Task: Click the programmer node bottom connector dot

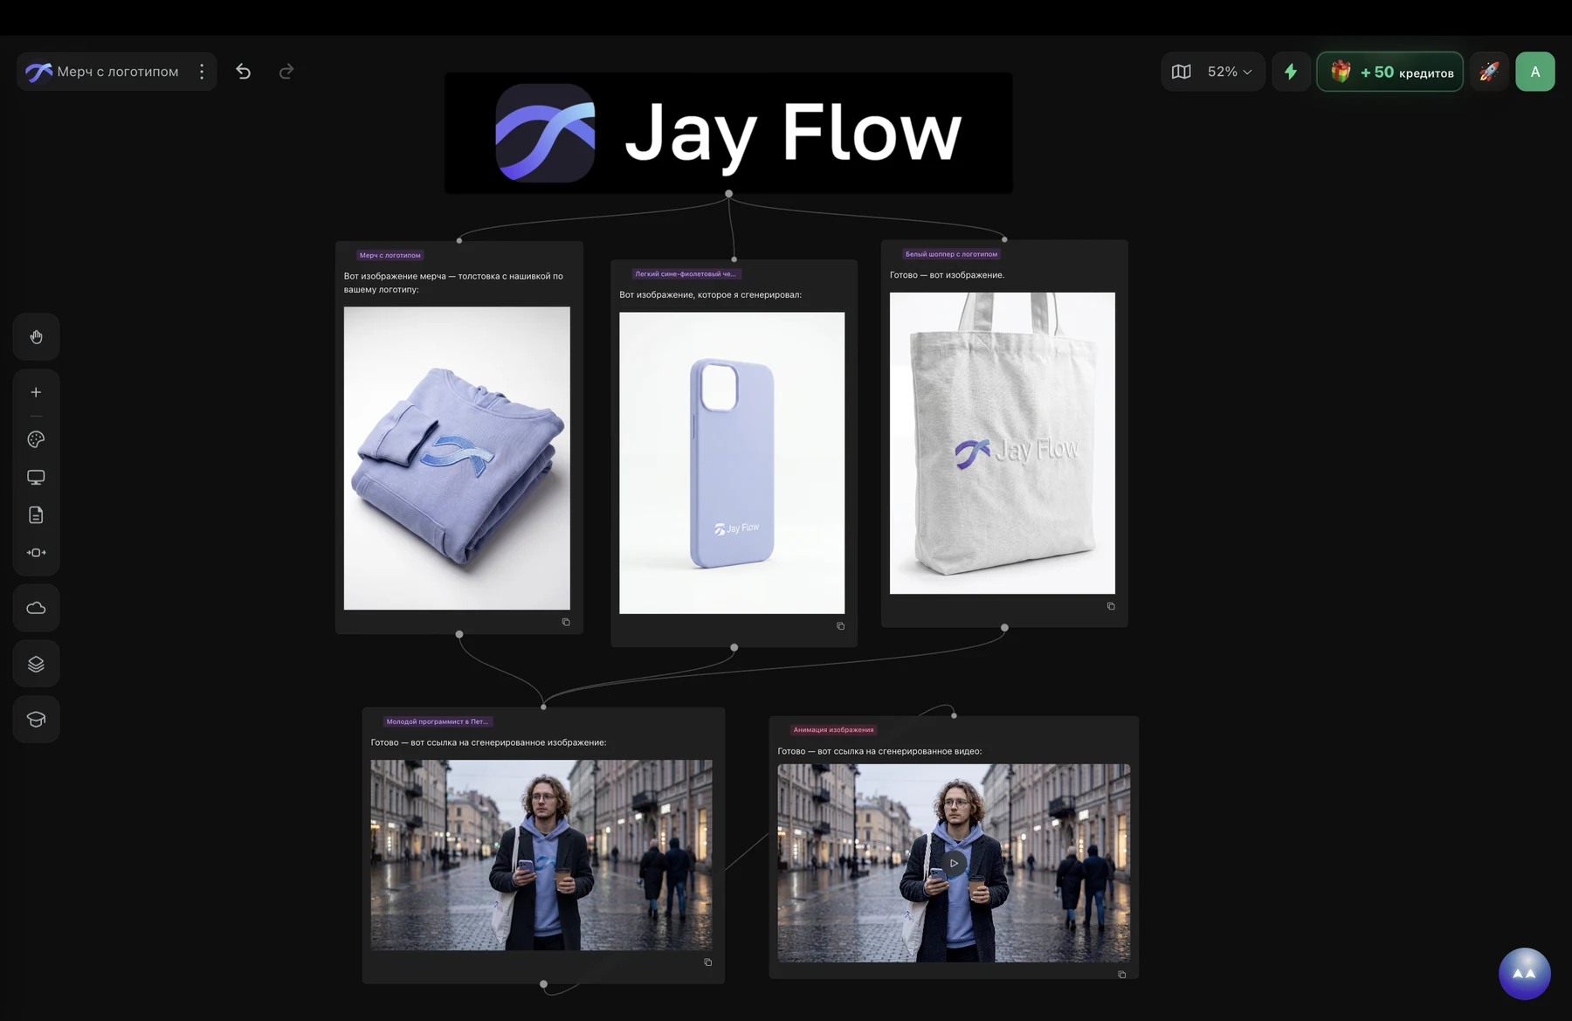Action: [x=543, y=984]
